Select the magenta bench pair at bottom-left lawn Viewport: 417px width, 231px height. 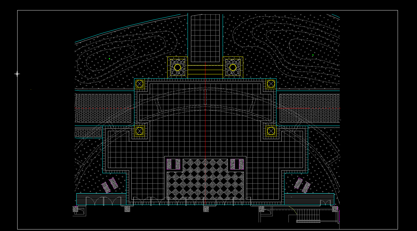[110, 185]
